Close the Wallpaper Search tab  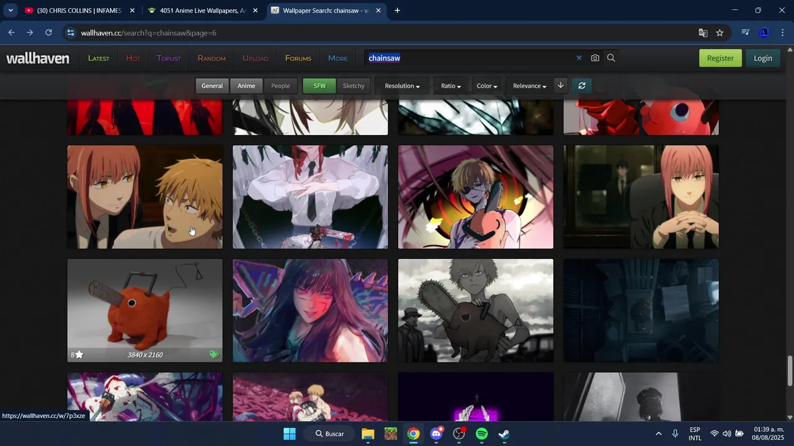pos(378,11)
